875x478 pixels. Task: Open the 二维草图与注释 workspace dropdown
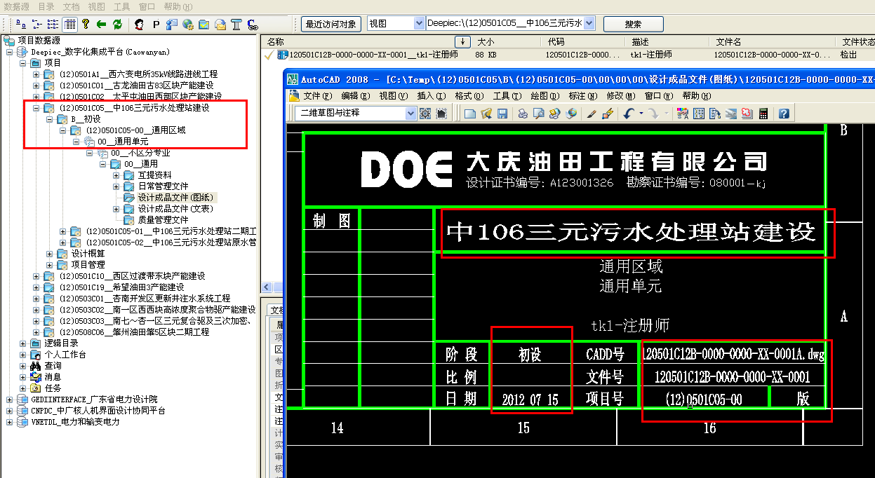410,113
